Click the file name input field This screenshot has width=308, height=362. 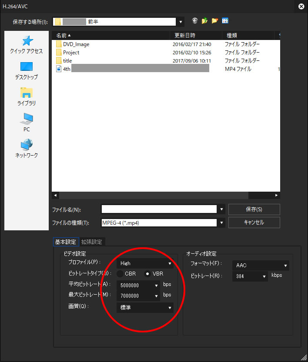coord(159,209)
